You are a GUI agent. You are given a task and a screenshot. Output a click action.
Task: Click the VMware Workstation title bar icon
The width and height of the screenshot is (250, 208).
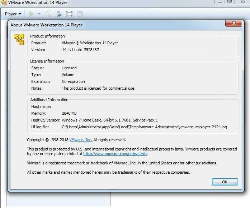pos(4,3)
